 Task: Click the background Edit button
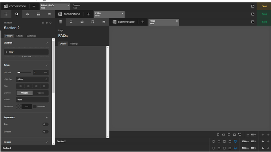pos(27,107)
